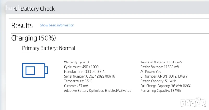
Task: Click the Warranty Type: 3 line
Action: tap(76, 62)
